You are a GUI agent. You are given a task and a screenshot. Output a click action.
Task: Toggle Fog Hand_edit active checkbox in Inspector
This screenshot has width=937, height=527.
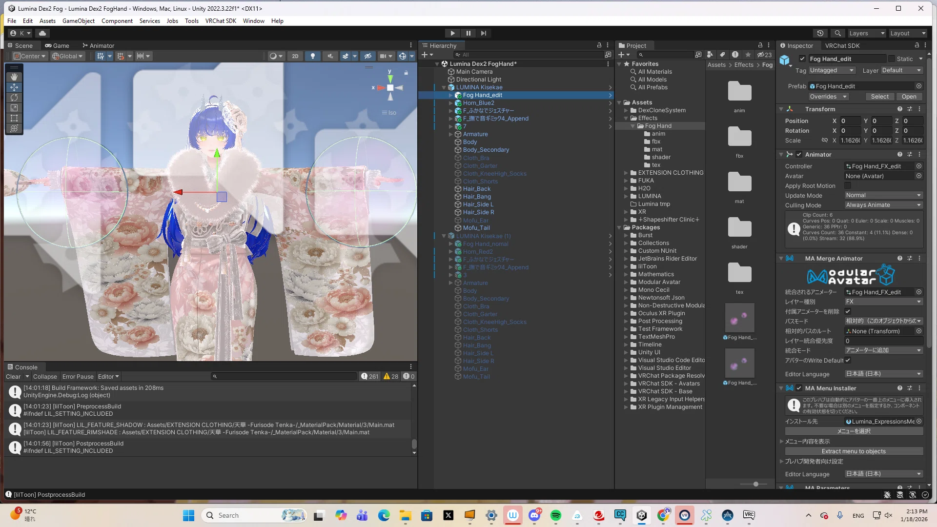coord(802,59)
